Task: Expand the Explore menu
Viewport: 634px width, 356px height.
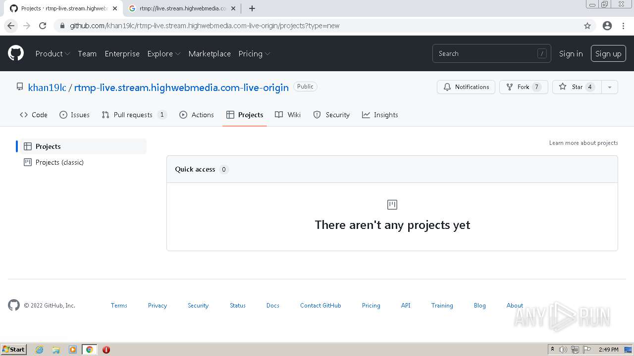Action: [164, 53]
